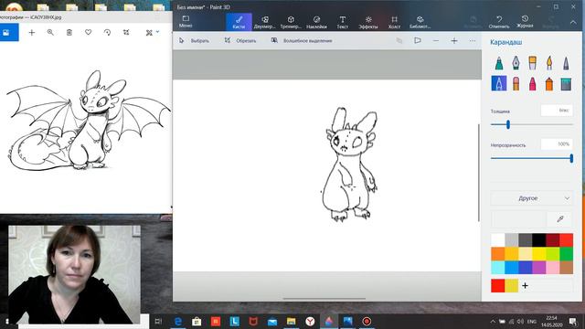Open File Explorer from the taskbar
Screen dimensions: 585x329
[x=291, y=321]
